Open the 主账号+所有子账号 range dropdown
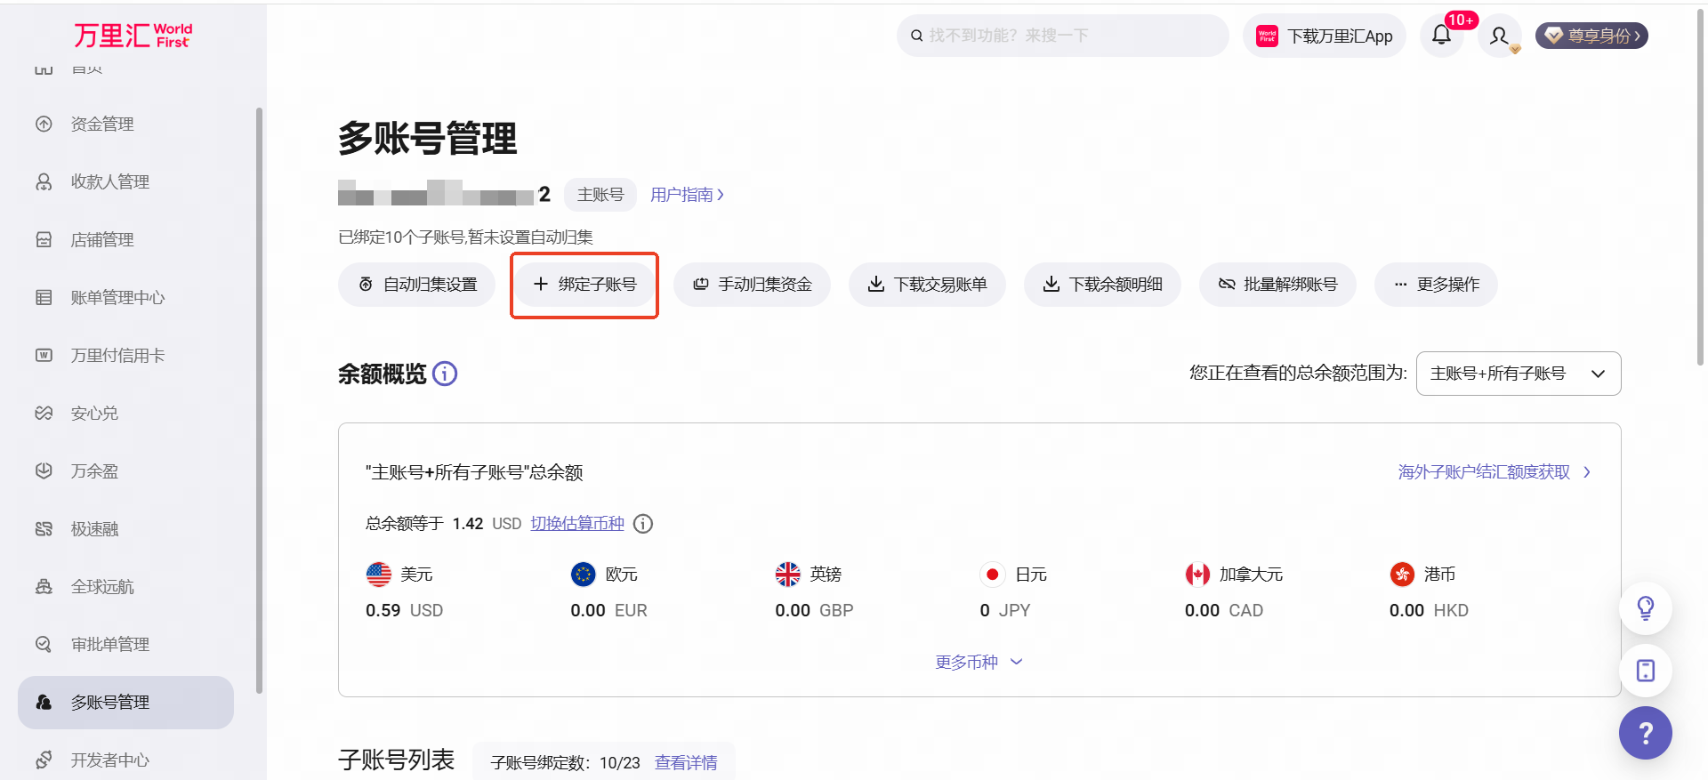Image resolution: width=1708 pixels, height=780 pixels. click(1518, 374)
